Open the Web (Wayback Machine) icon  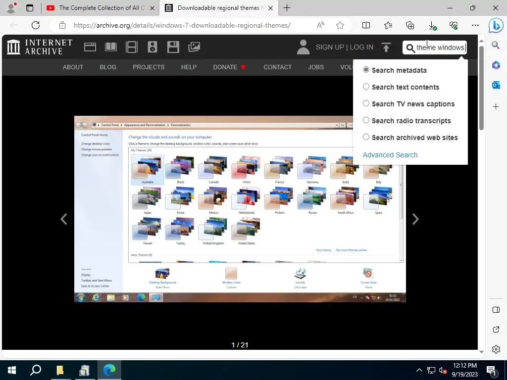click(x=90, y=47)
